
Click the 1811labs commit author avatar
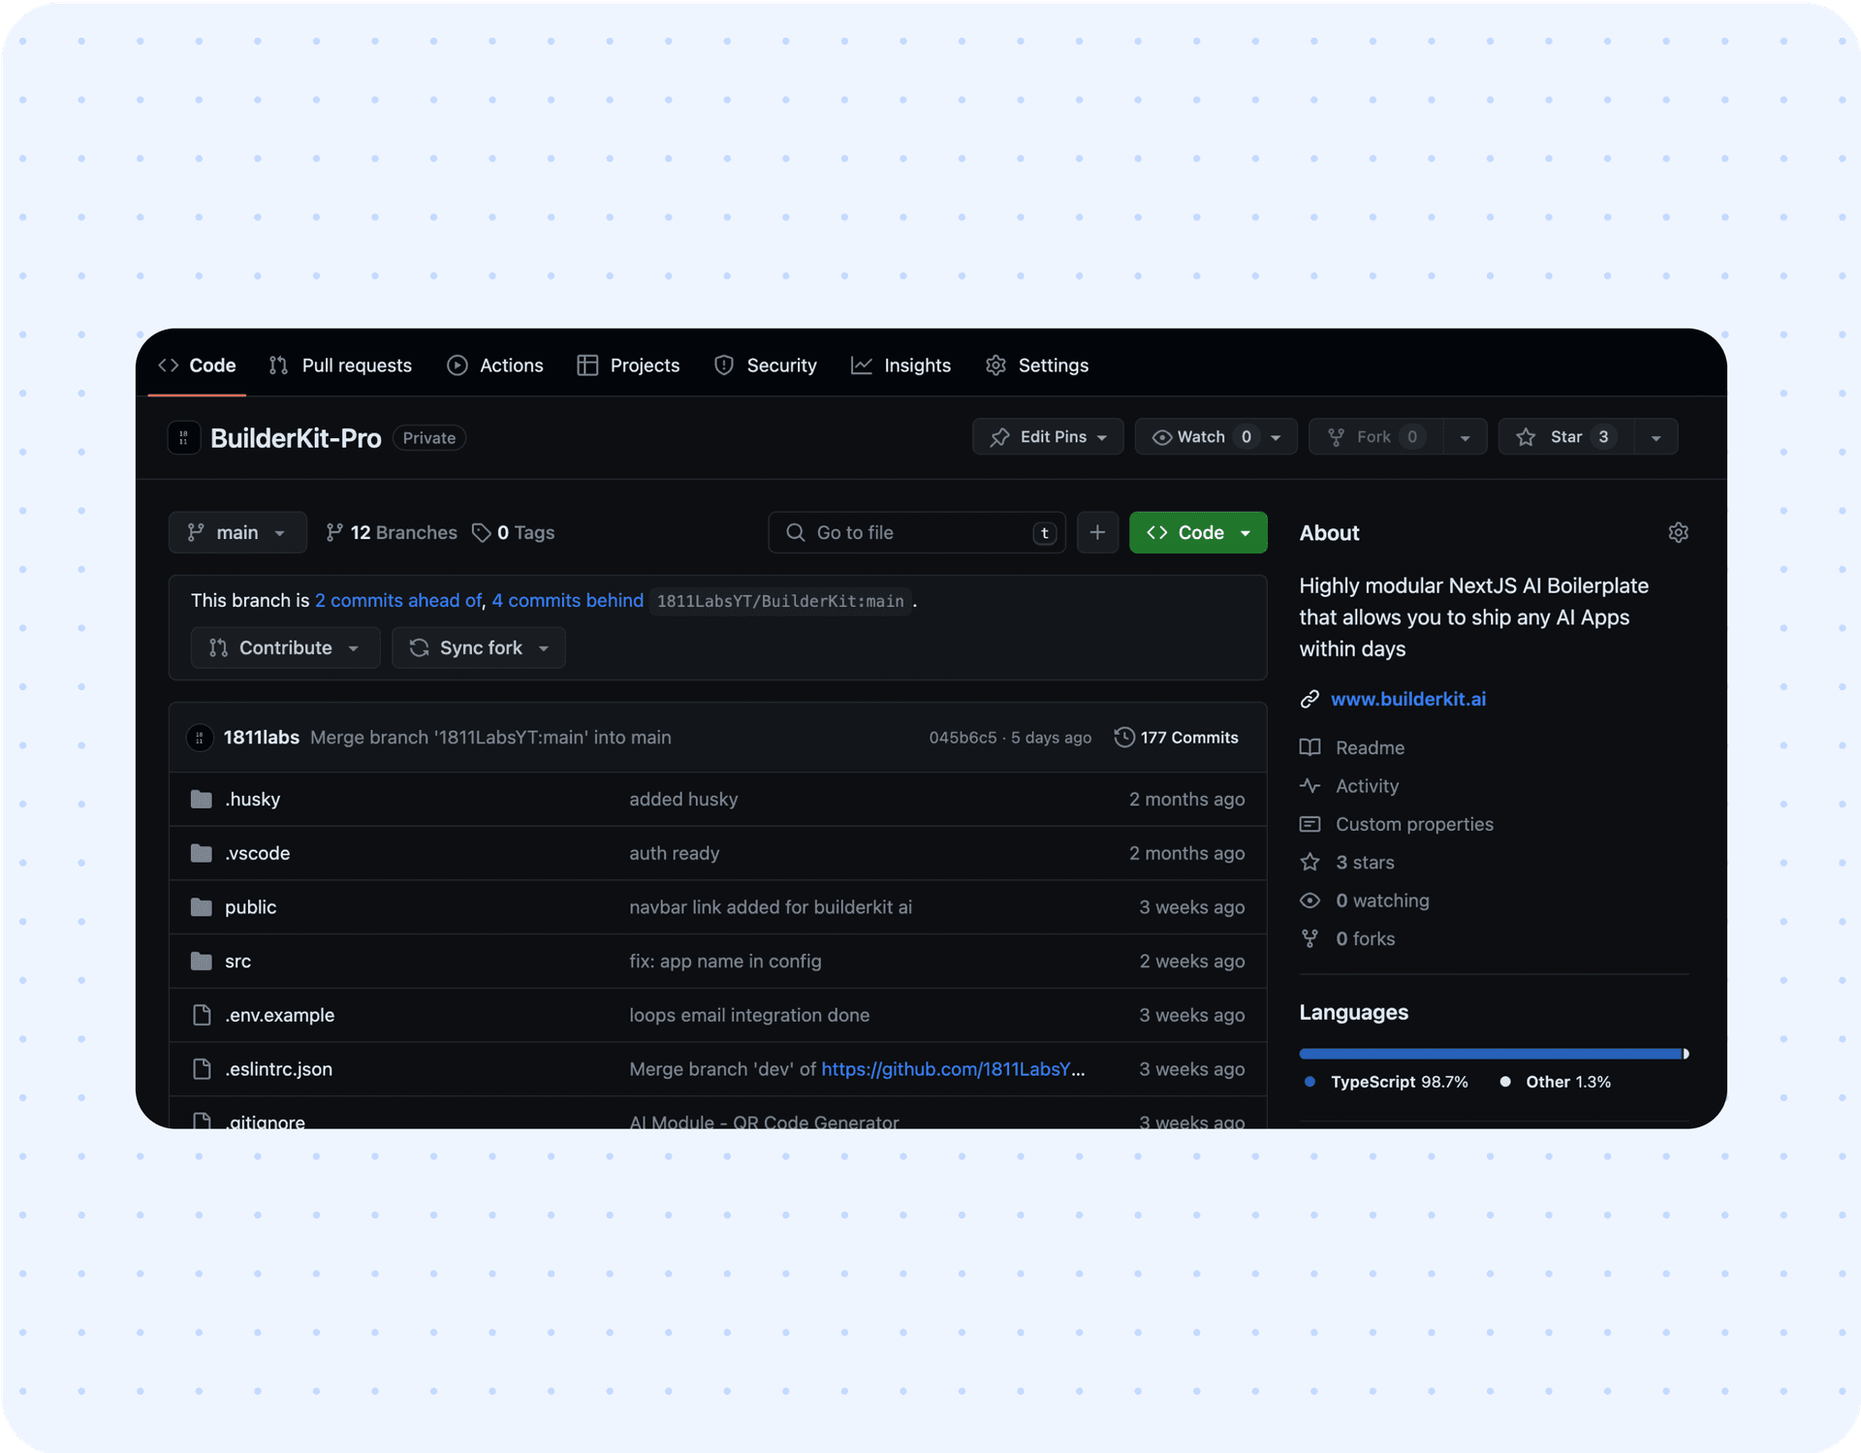200,738
